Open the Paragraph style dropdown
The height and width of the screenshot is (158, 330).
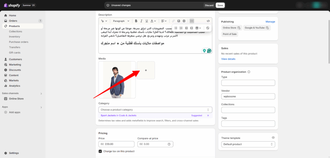(121, 21)
